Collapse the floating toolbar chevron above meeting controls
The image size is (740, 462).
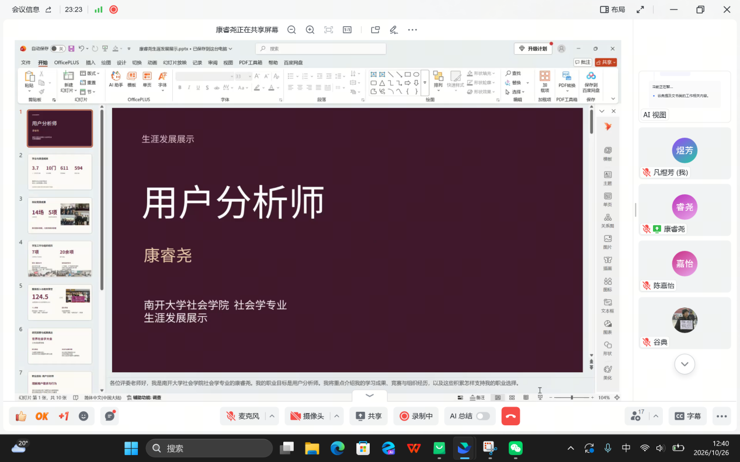pos(370,395)
